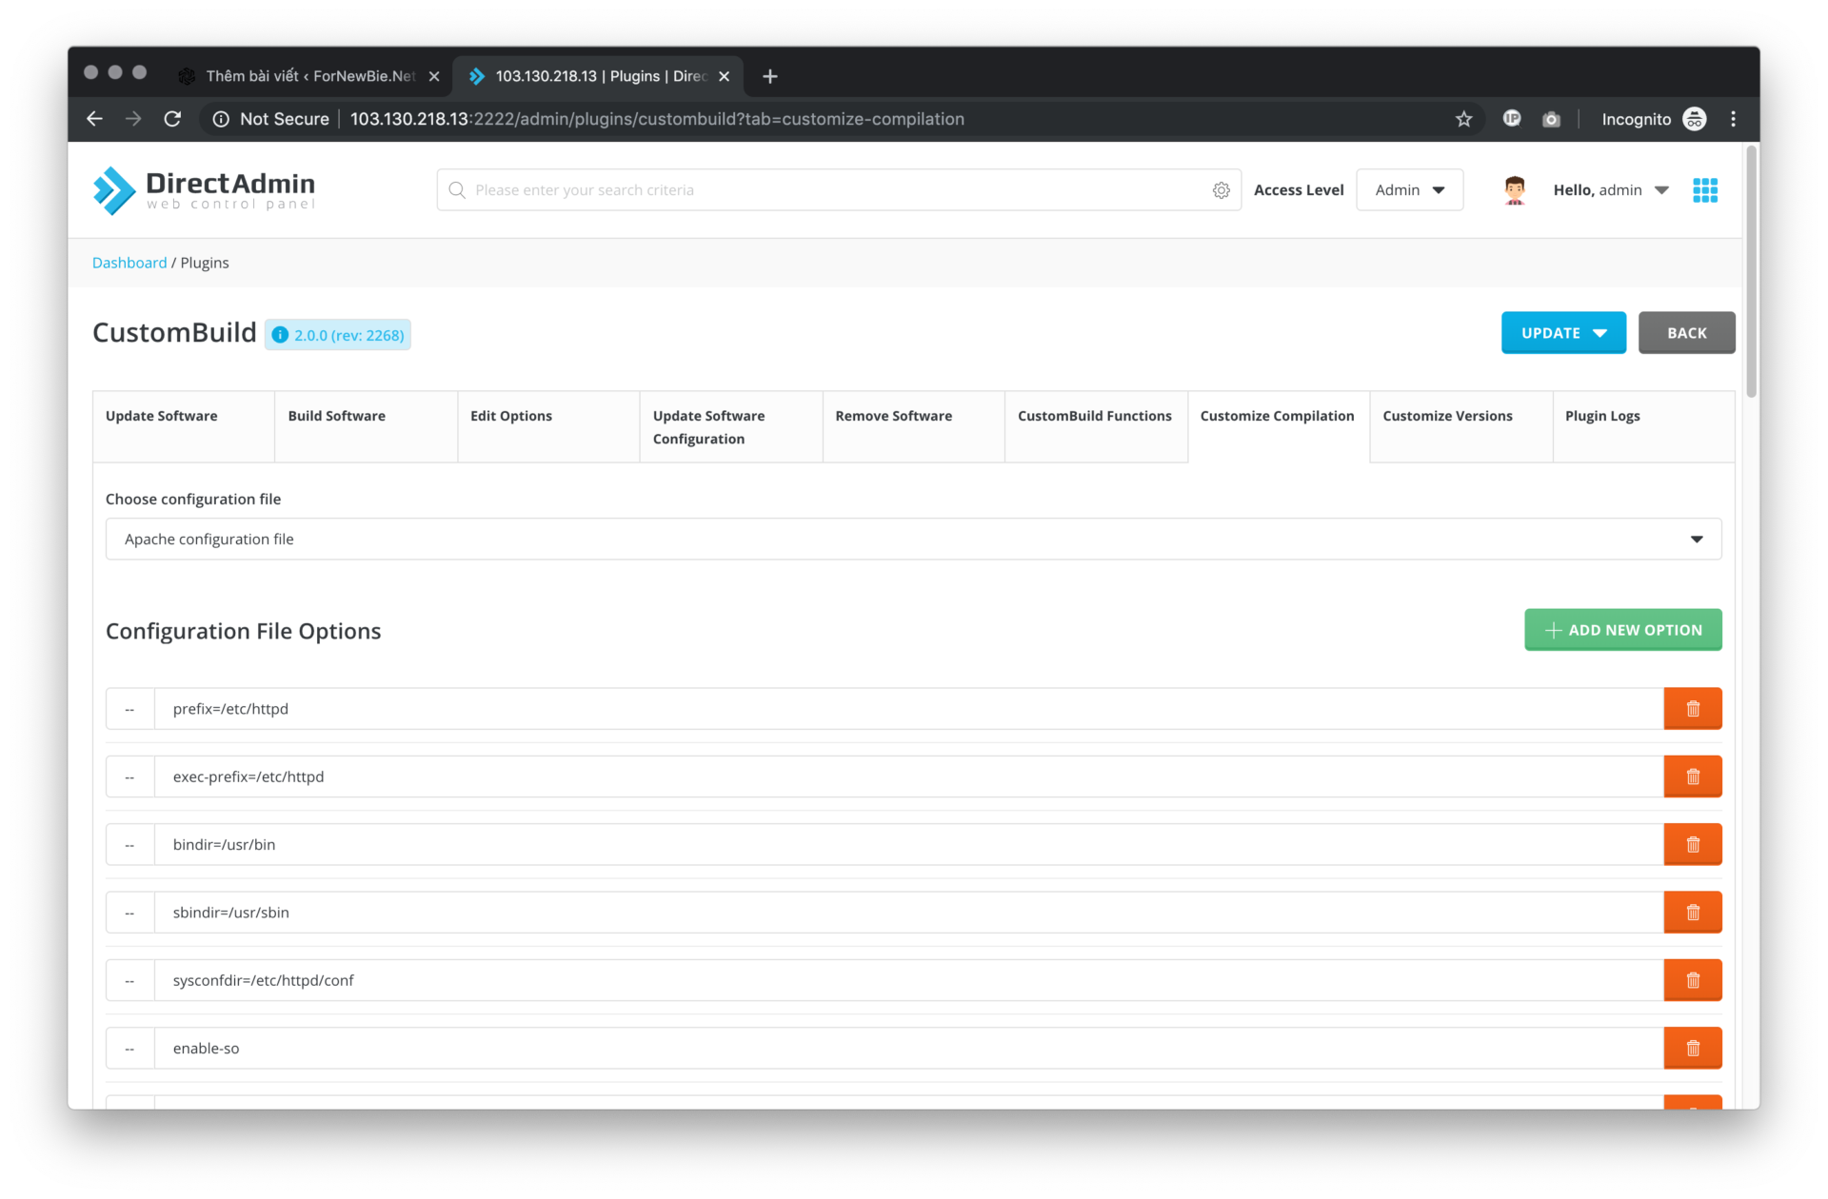The width and height of the screenshot is (1828, 1199).
Task: Open the Update Software Configuration tab
Action: point(731,426)
